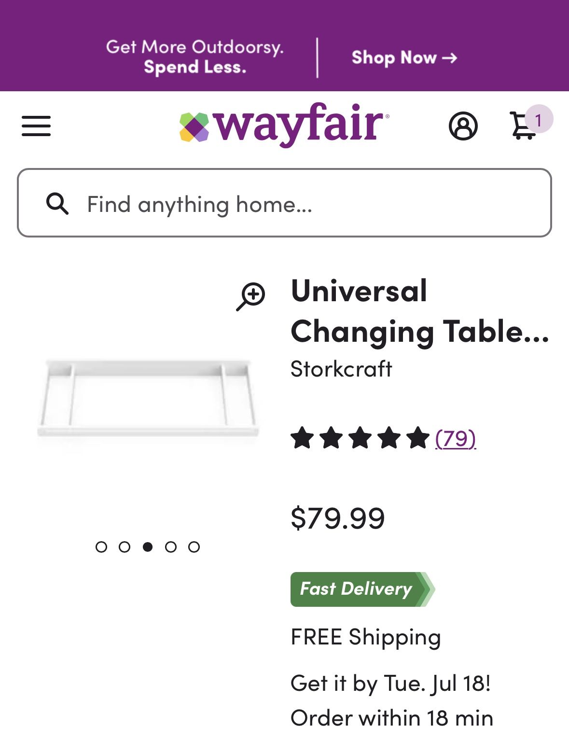Image resolution: width=569 pixels, height=755 pixels.
Task: Click the search magnifier icon
Action: click(57, 204)
